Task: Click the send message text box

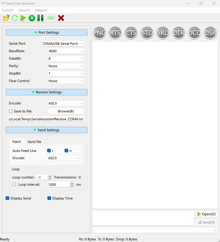Action: click(143, 218)
